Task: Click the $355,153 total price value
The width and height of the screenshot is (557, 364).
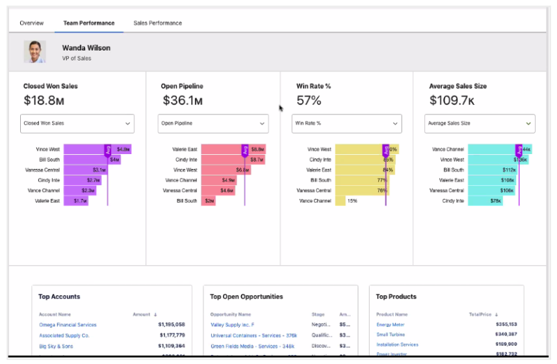Action: (506, 324)
